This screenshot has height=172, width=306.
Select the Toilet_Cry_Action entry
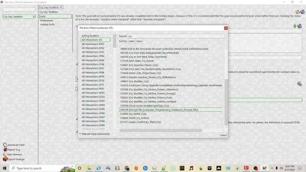click(x=134, y=118)
